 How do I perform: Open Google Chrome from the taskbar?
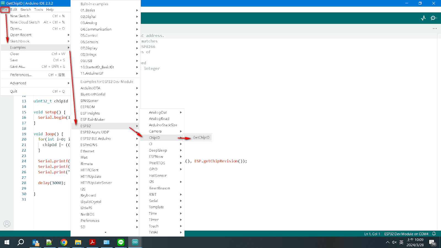click(64, 242)
